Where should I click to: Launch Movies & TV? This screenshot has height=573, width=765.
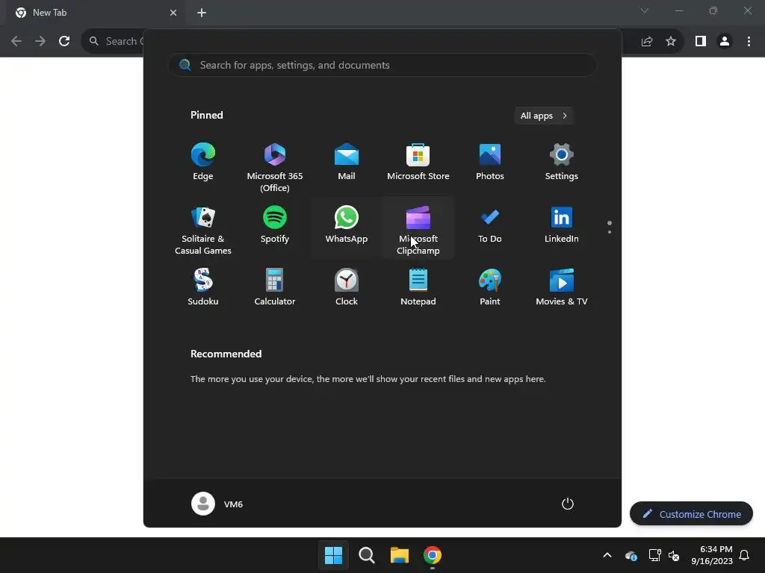[562, 287]
